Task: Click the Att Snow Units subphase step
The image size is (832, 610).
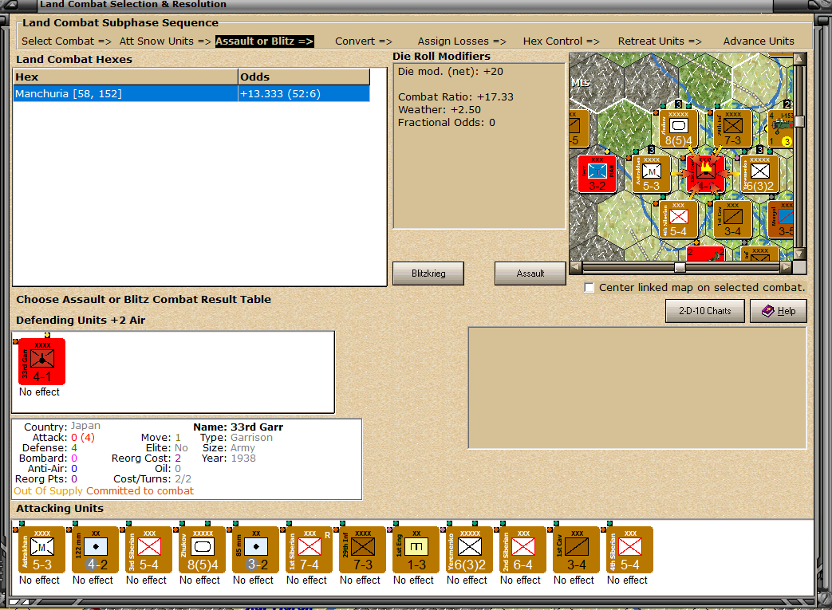Action: [165, 41]
